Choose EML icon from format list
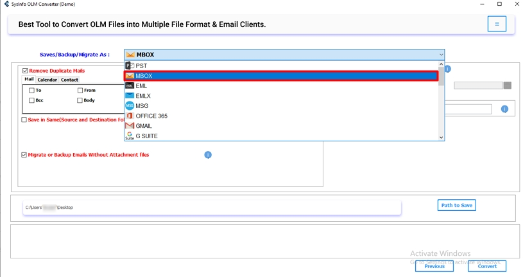The width and height of the screenshot is (523, 279). click(130, 85)
